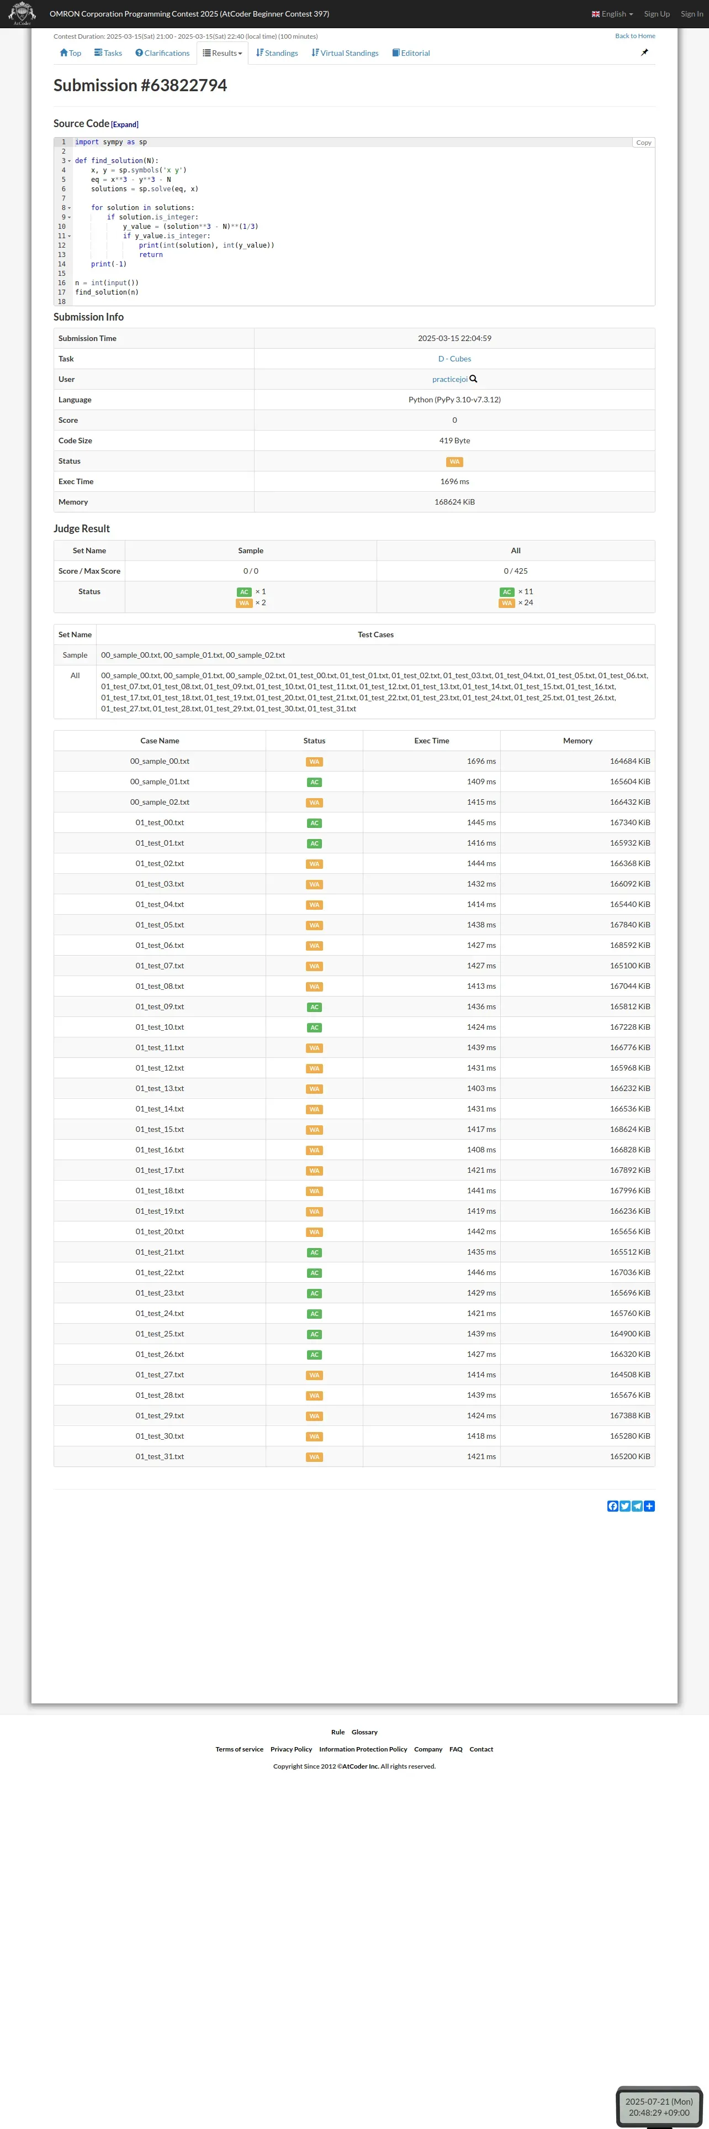The width and height of the screenshot is (709, 2129).
Task: Open the Tasks tab
Action: coord(108,53)
